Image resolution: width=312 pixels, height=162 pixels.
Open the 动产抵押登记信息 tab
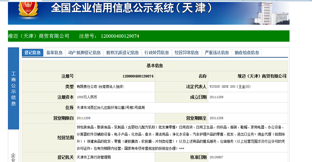point(84,52)
